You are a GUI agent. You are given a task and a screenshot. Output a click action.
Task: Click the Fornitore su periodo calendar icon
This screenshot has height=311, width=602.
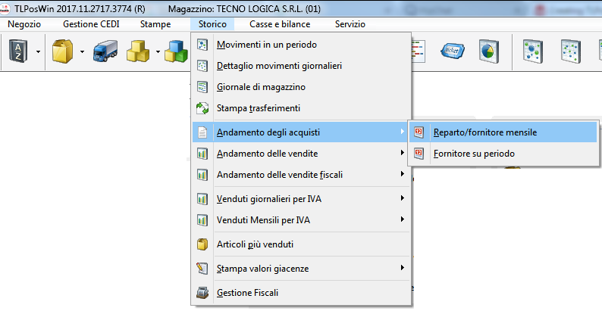tap(419, 154)
